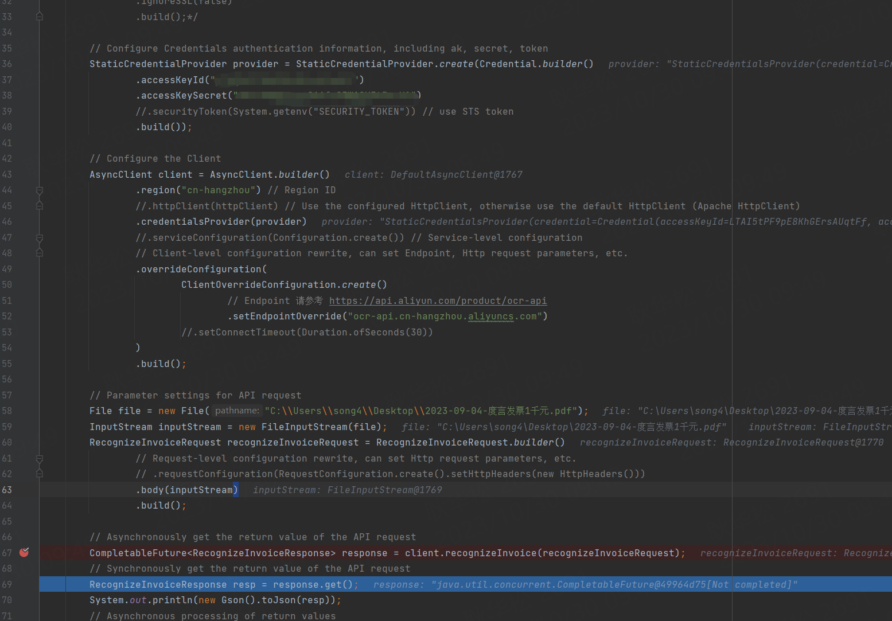Collapse the fold marker on line 47
The image size is (892, 621).
[x=40, y=237]
